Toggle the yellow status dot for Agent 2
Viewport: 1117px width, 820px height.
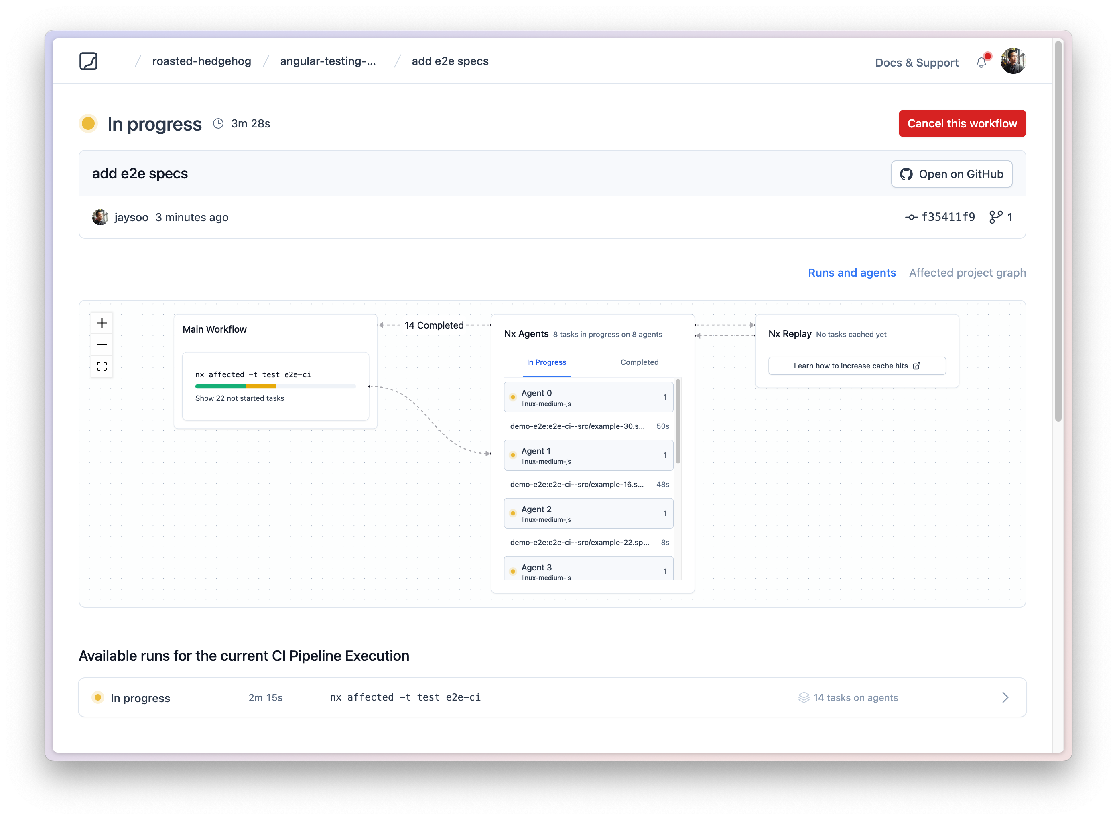512,512
